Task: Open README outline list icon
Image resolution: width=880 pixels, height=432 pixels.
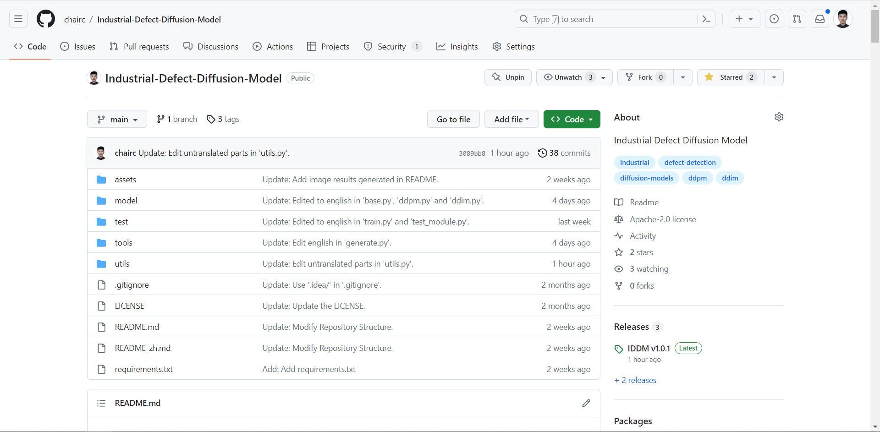Action: coord(101,403)
